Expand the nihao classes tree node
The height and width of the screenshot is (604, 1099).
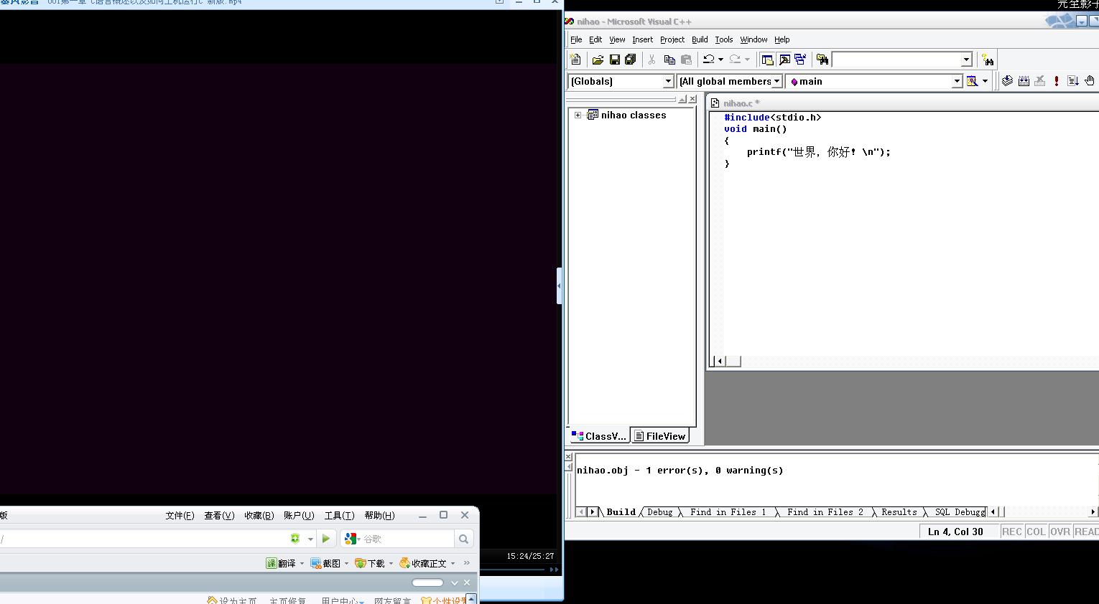pos(578,115)
